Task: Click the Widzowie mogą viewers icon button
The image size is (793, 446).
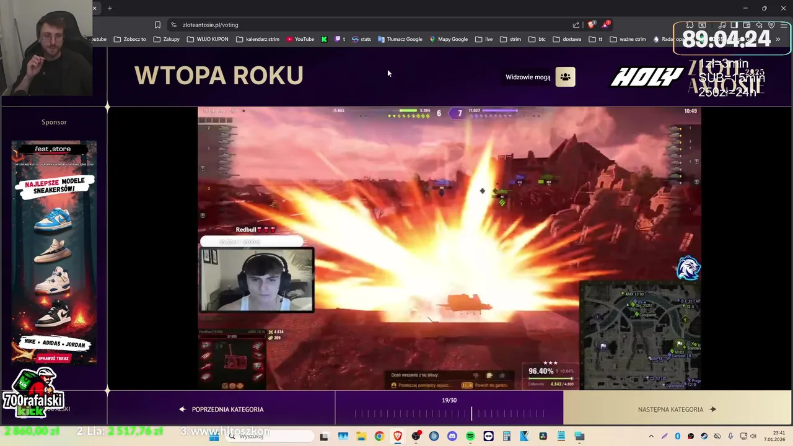Action: pyautogui.click(x=565, y=77)
